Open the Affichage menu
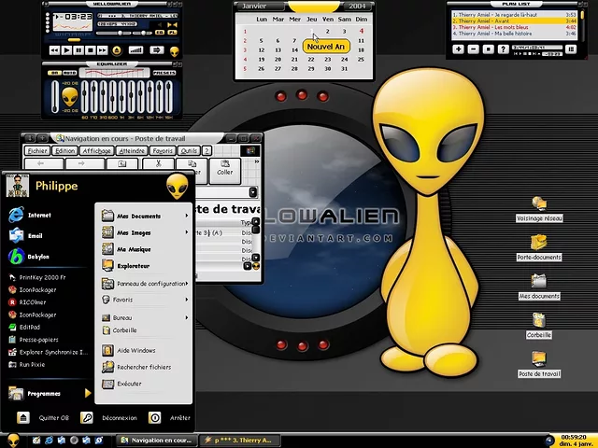Viewport: 598px width, 448px height. 96,150
